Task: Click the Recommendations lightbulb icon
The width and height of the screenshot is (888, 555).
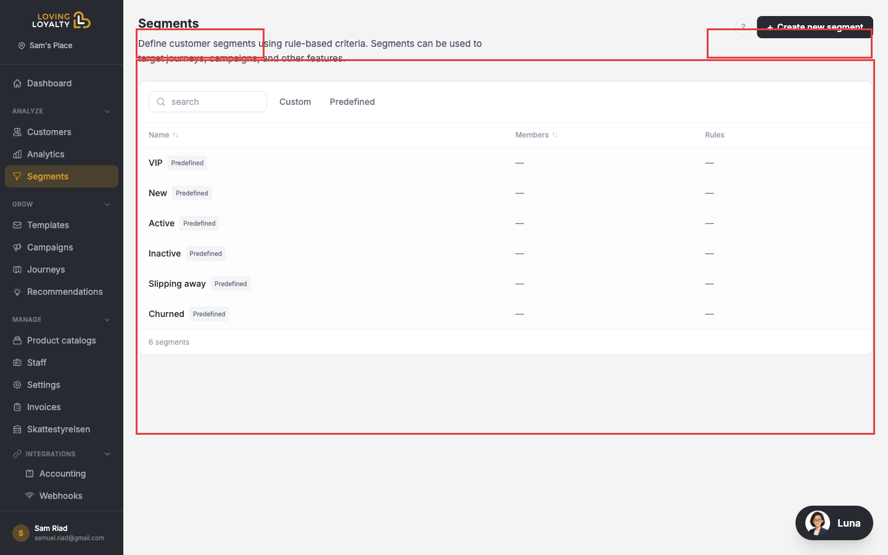Action: [x=17, y=292]
